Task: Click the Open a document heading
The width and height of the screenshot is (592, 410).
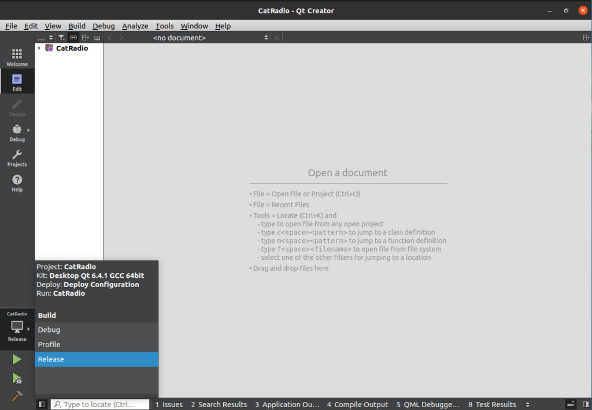Action: [x=347, y=173]
